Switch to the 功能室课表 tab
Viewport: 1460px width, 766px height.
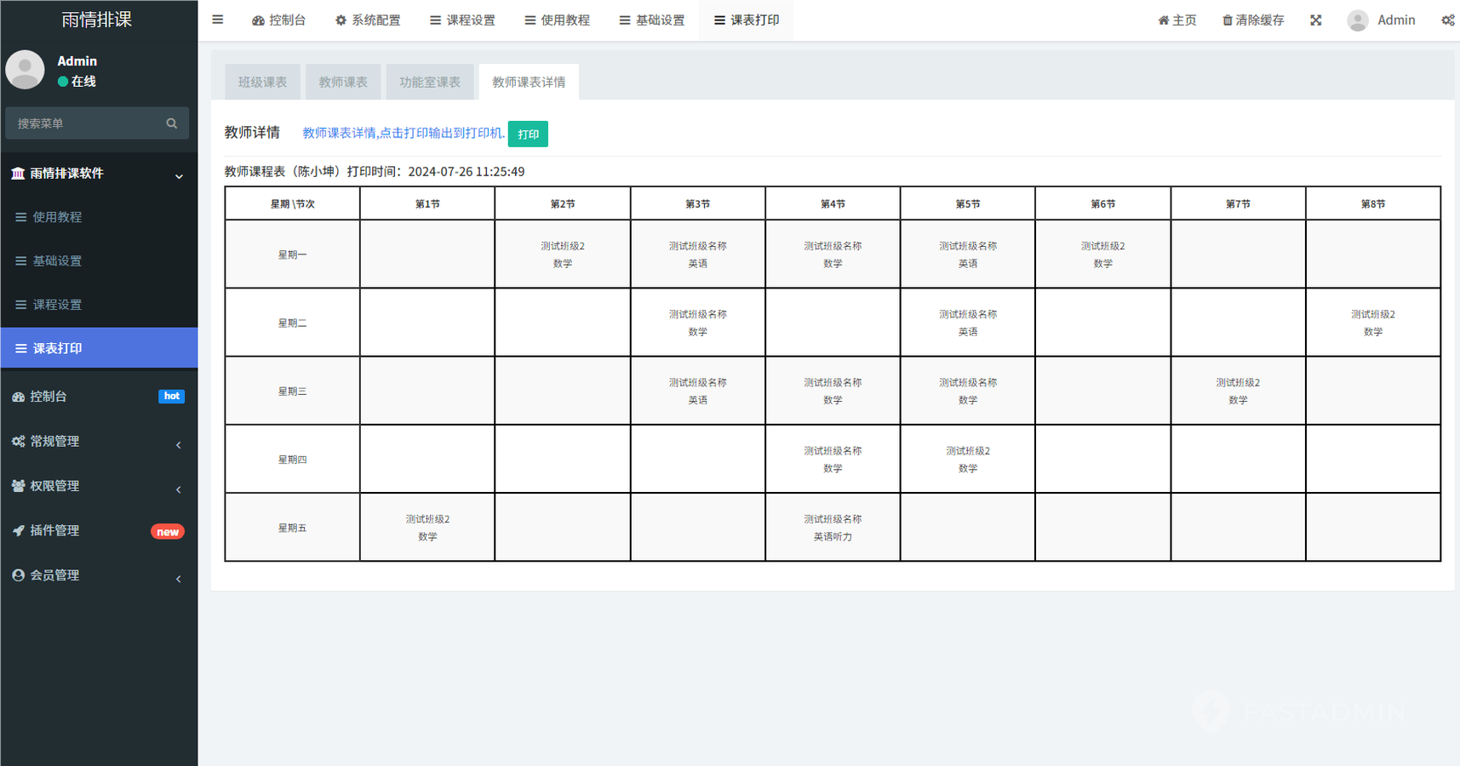(430, 83)
